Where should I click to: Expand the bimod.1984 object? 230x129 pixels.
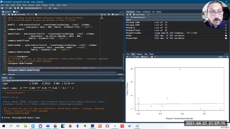127,22
